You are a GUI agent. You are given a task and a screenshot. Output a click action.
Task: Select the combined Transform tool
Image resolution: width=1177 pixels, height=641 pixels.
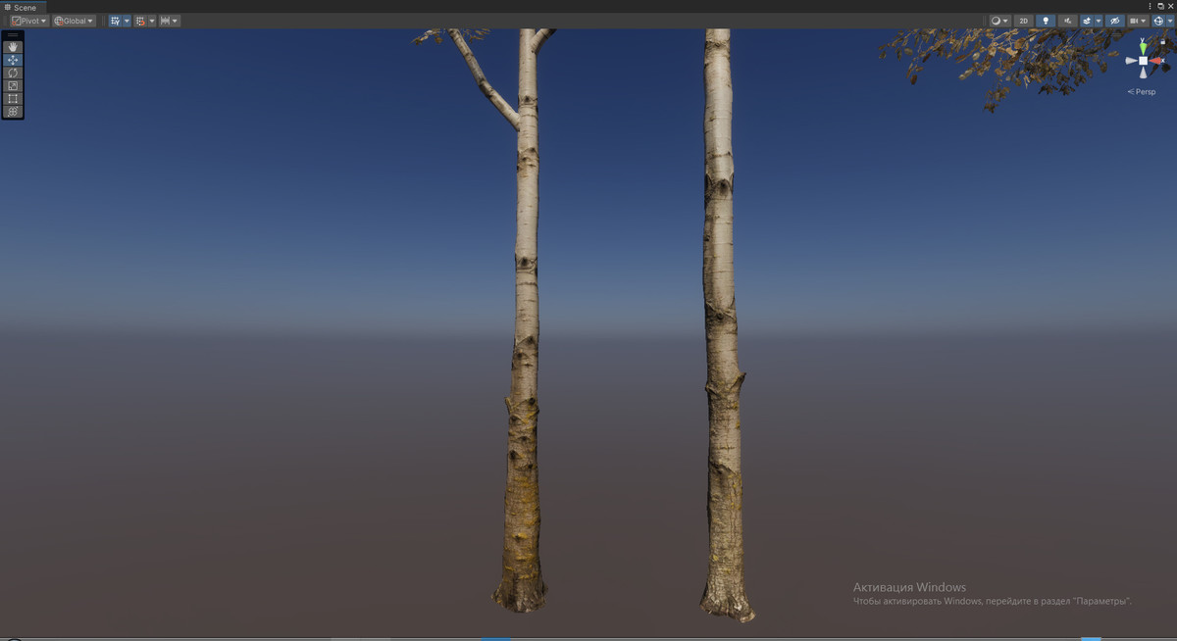click(x=13, y=111)
